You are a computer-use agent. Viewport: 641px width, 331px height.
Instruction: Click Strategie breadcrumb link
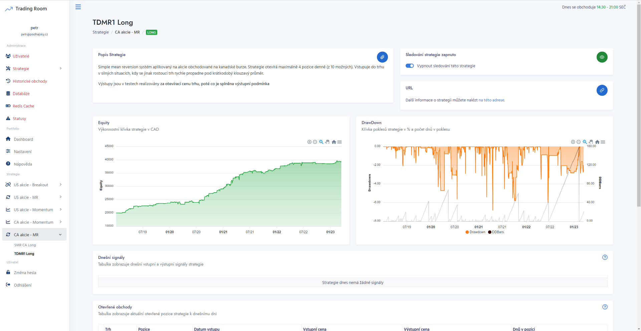click(x=100, y=32)
